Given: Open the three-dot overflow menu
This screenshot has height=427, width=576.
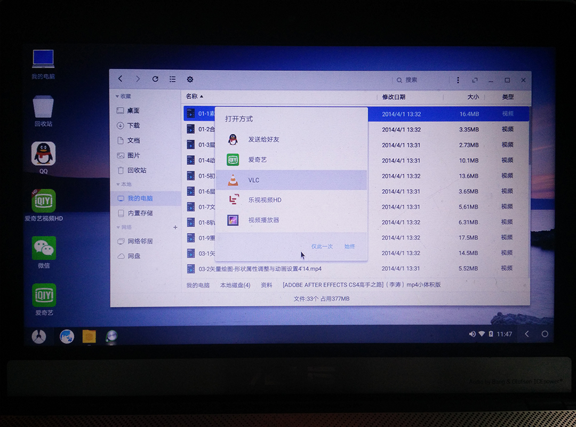Looking at the screenshot, I should (x=458, y=79).
